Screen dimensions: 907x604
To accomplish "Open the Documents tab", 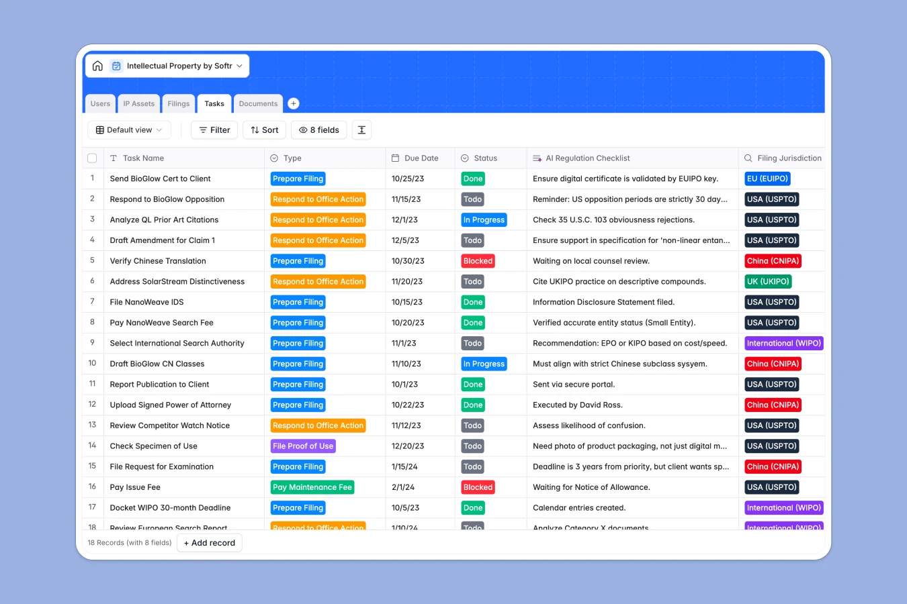I will pos(258,103).
